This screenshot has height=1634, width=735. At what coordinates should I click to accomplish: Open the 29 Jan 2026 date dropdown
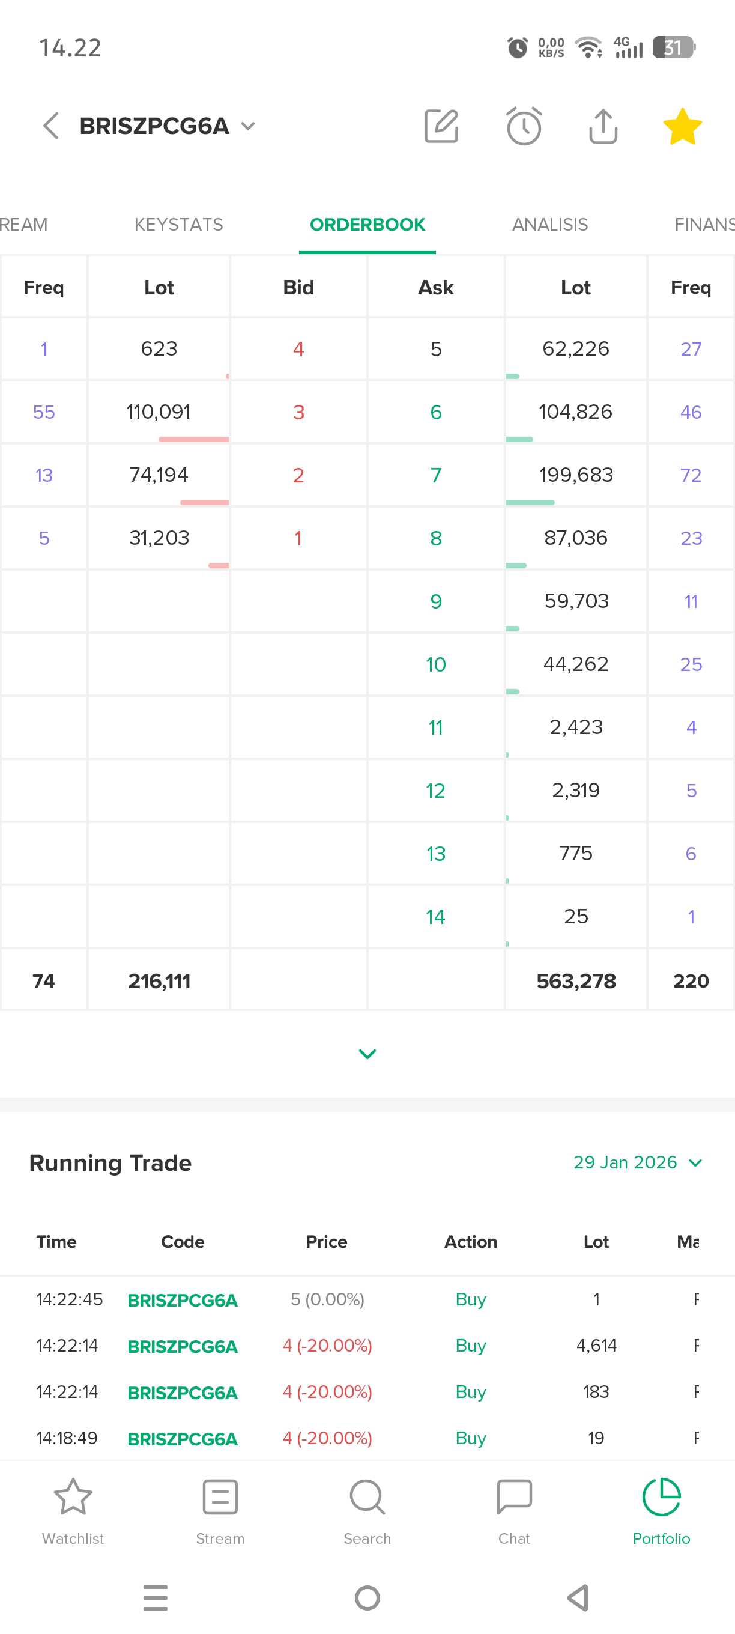click(637, 1162)
